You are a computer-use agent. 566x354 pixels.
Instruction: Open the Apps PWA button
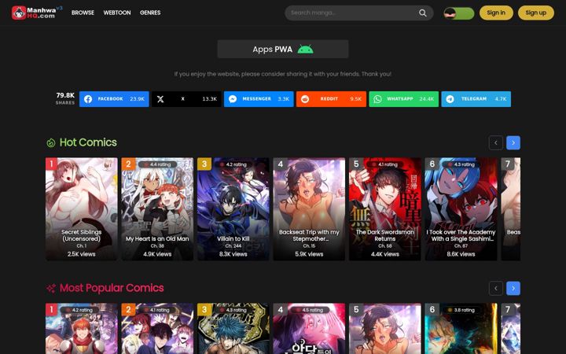click(x=283, y=49)
